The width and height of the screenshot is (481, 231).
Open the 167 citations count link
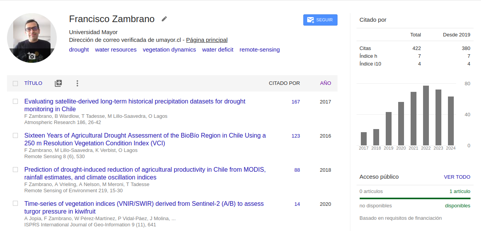pyautogui.click(x=296, y=102)
